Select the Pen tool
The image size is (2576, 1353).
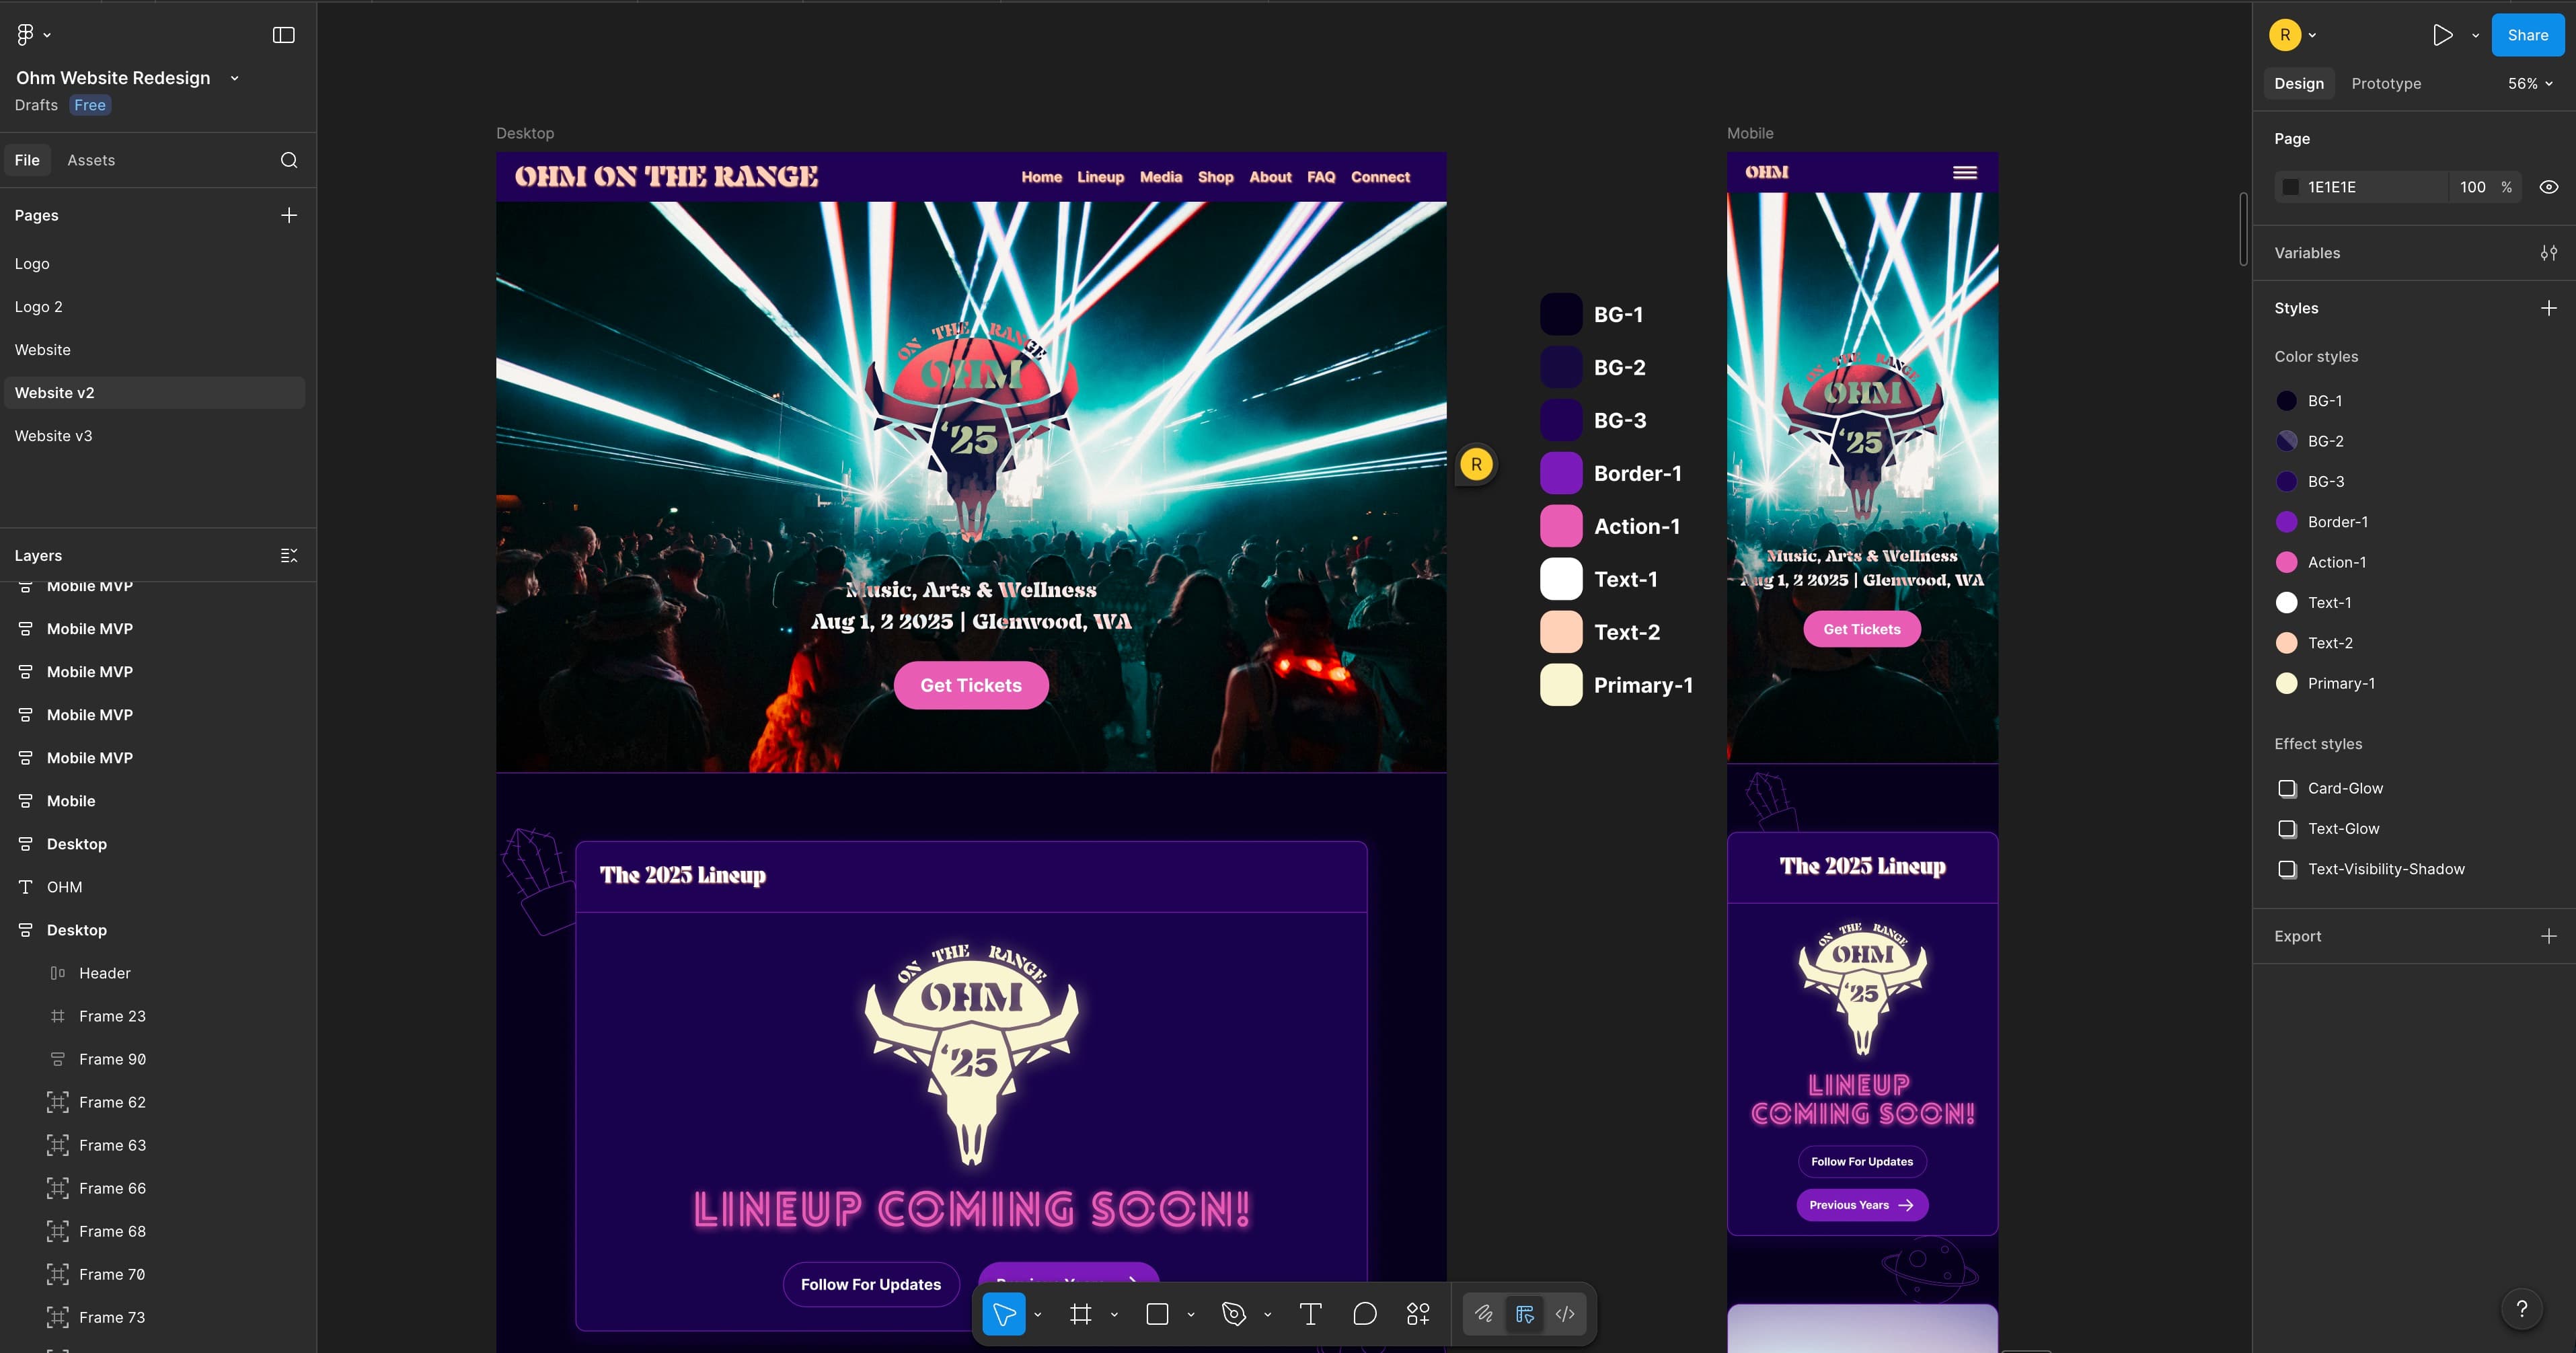click(x=1235, y=1314)
